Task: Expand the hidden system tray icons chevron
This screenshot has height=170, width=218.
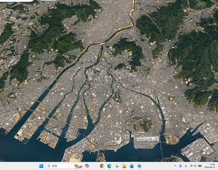Action: click(x=175, y=166)
